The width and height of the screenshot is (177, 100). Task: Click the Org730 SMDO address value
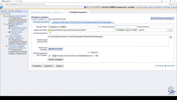point(141,30)
